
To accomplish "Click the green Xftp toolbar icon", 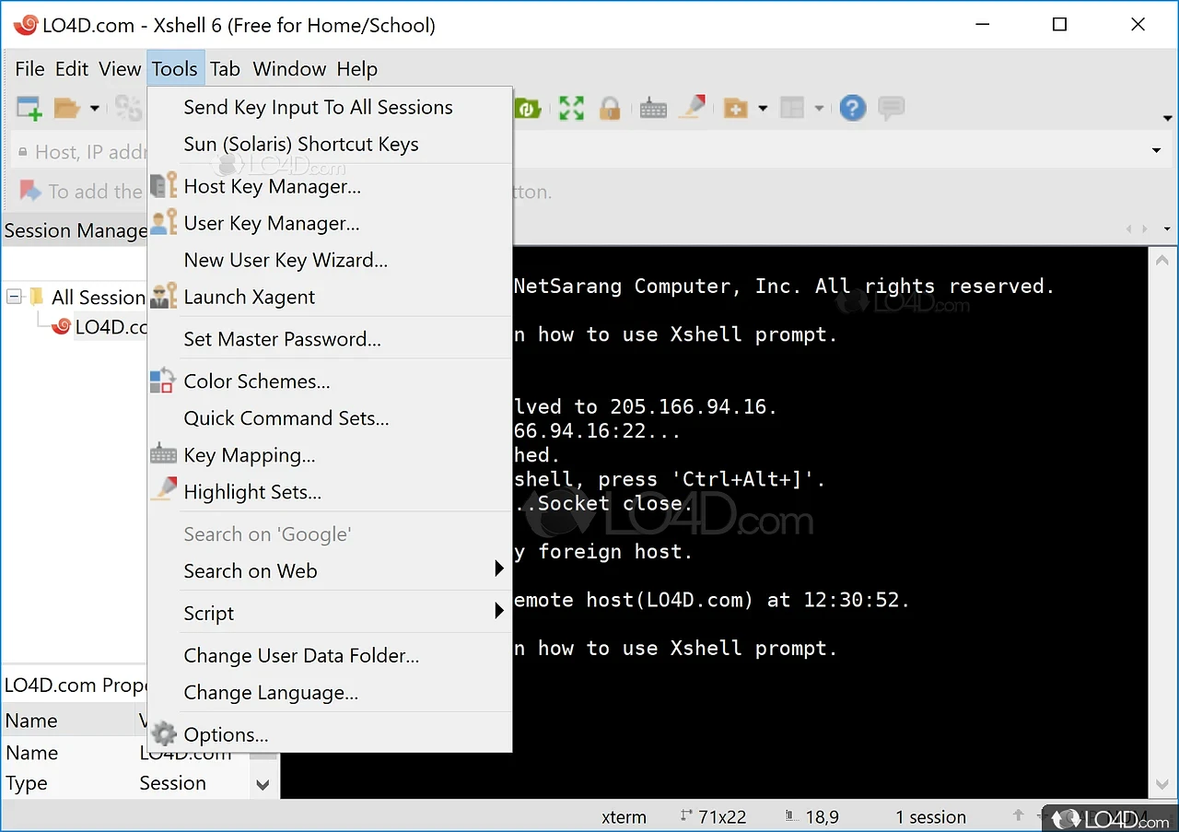I will coord(528,109).
